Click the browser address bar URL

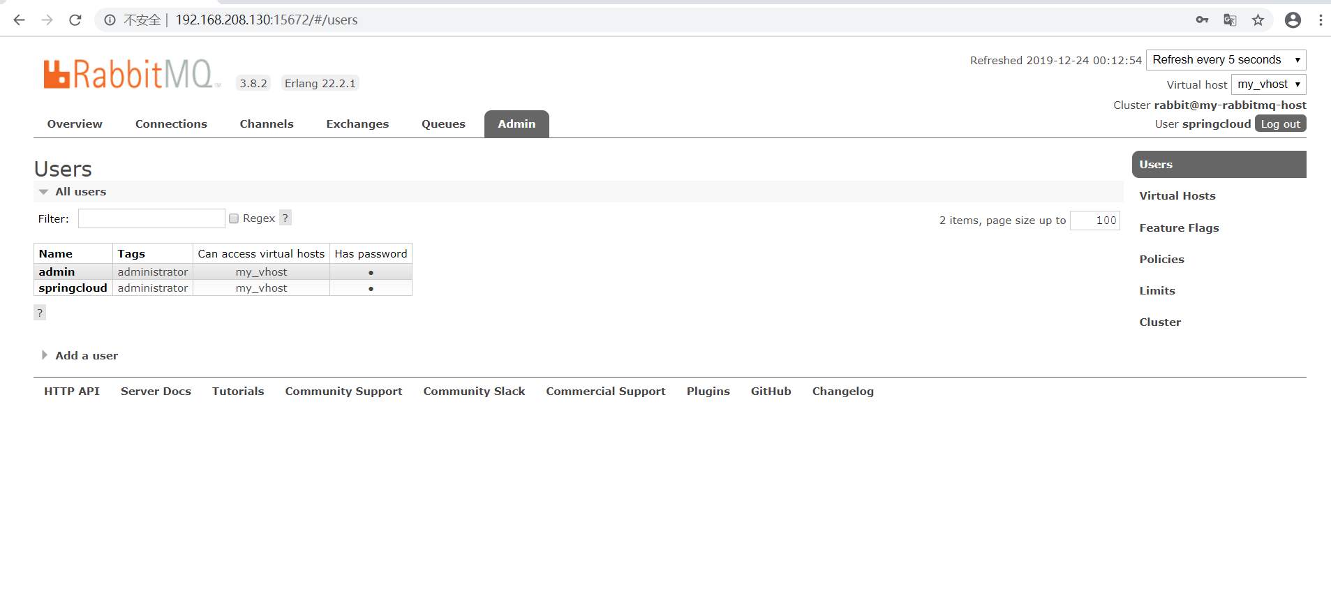click(x=266, y=20)
